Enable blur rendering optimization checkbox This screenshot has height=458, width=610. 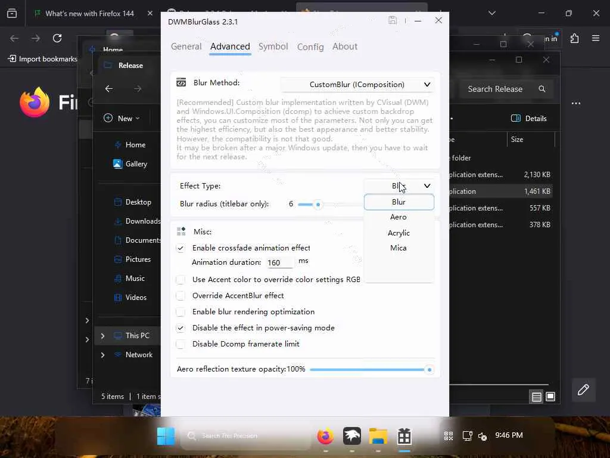coord(180,312)
